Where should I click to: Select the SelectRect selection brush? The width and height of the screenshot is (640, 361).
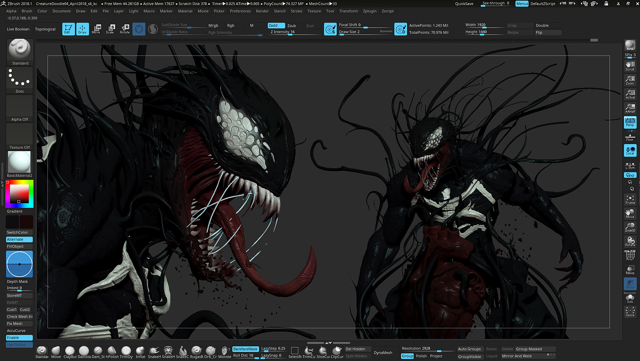pos(295,352)
